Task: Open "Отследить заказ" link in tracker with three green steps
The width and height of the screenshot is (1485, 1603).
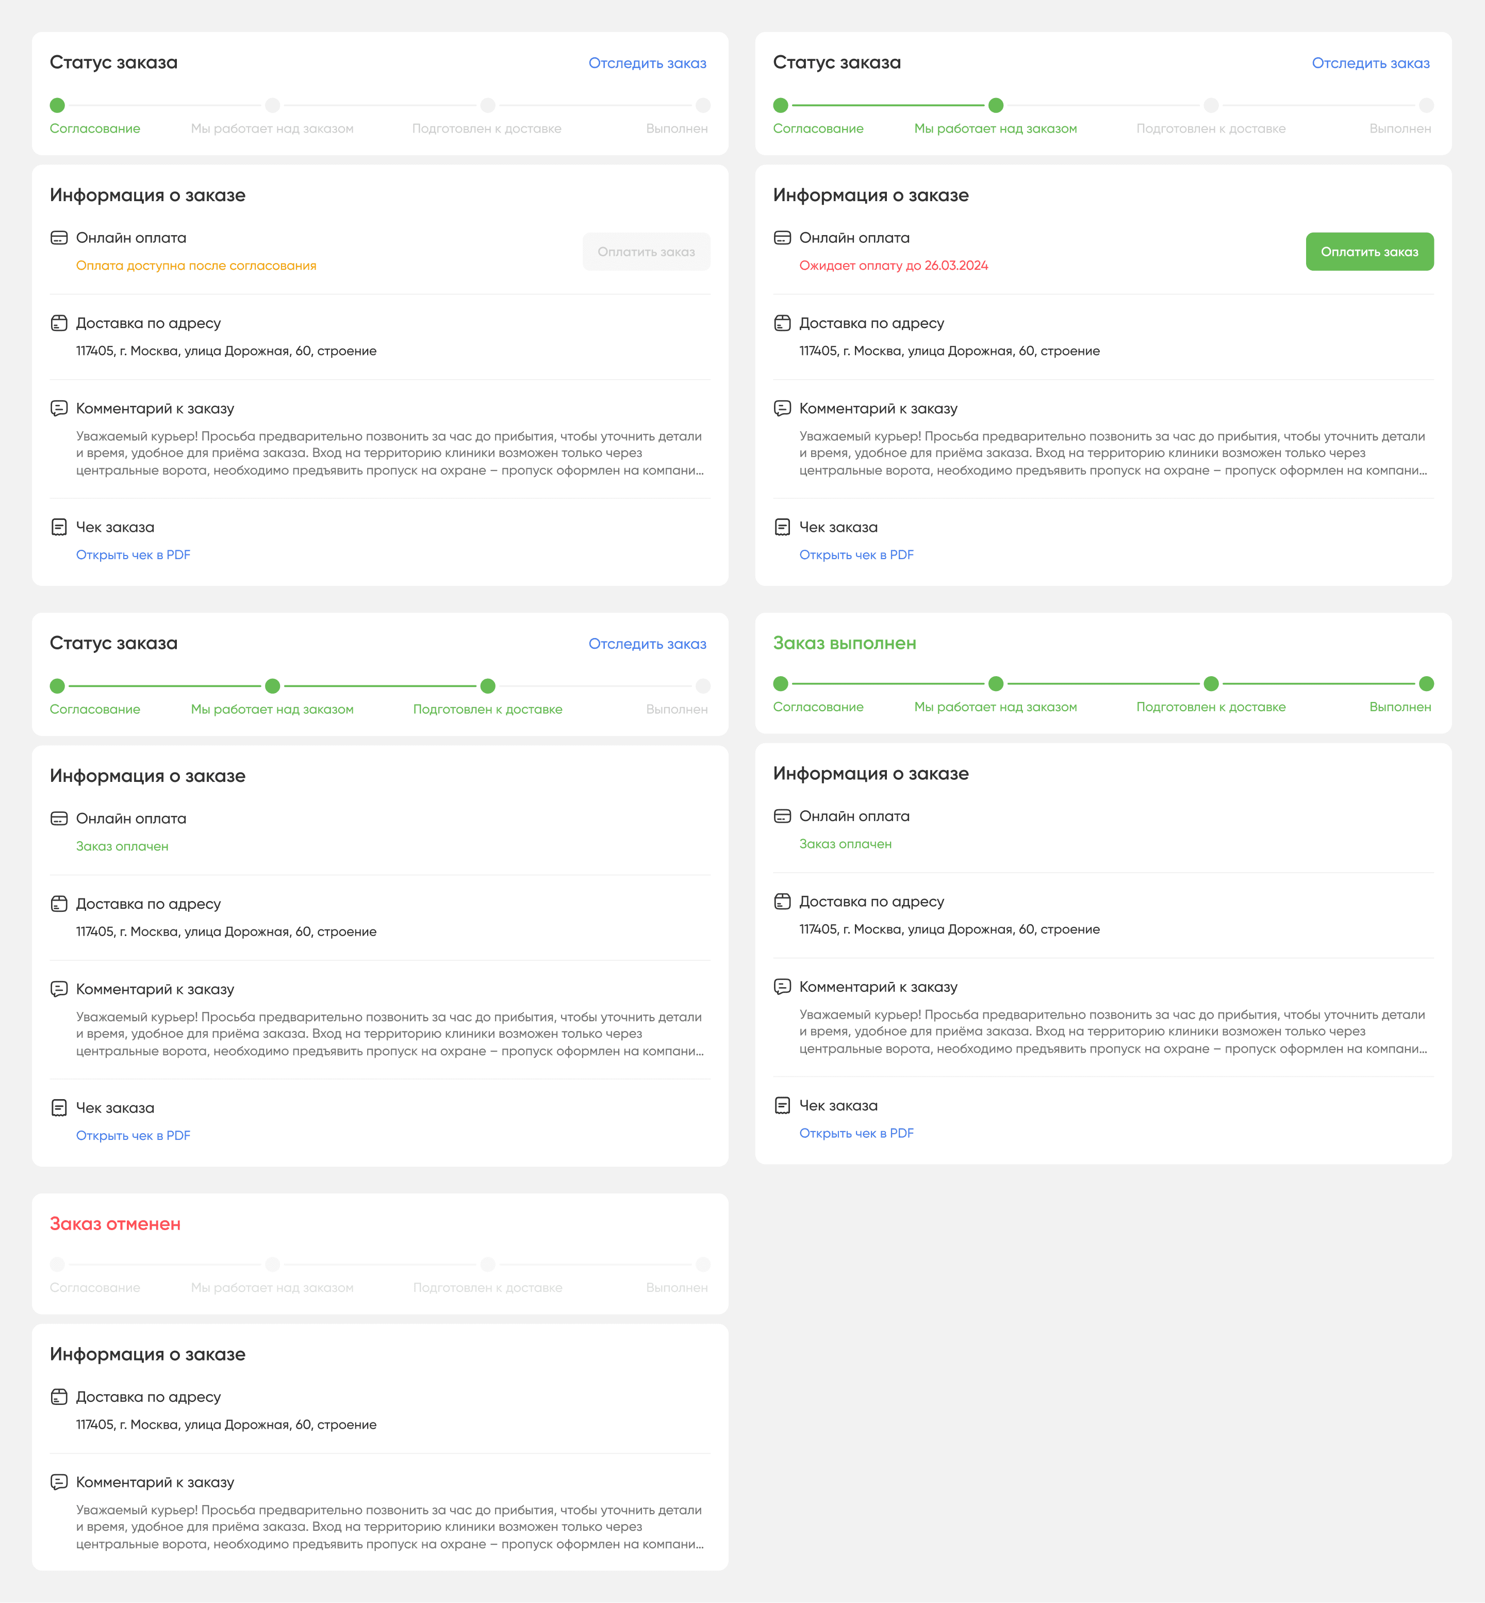Action: pos(647,644)
